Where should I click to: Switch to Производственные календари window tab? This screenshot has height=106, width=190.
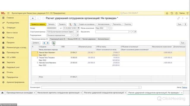click(20, 93)
